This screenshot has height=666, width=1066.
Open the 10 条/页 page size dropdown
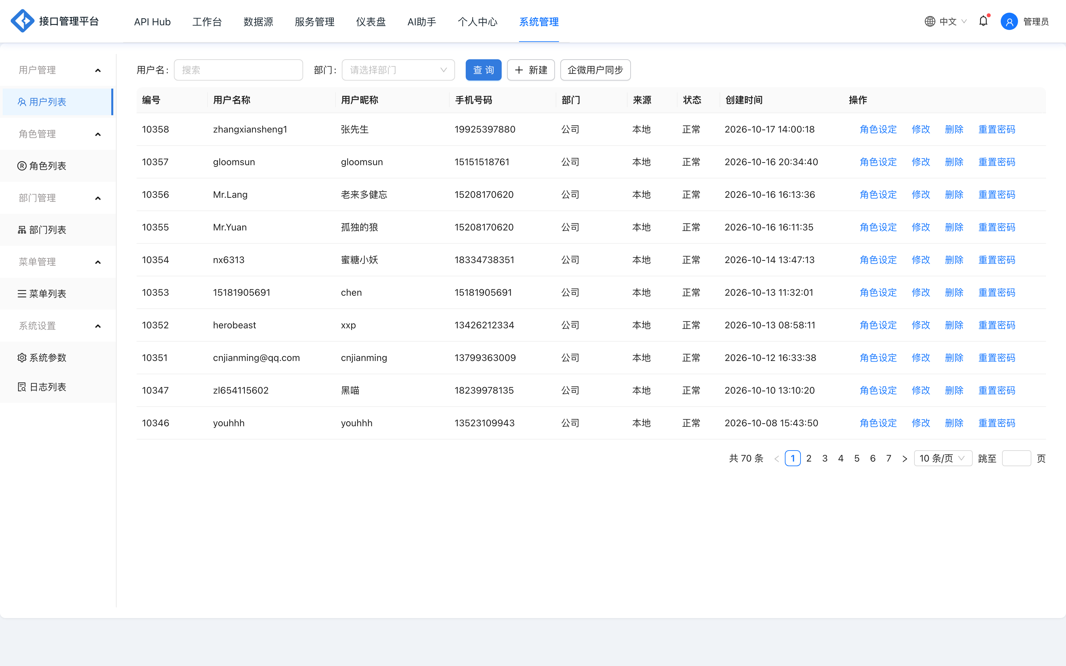tap(943, 458)
